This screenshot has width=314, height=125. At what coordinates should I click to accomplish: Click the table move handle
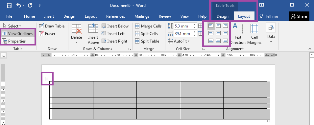click(47, 79)
